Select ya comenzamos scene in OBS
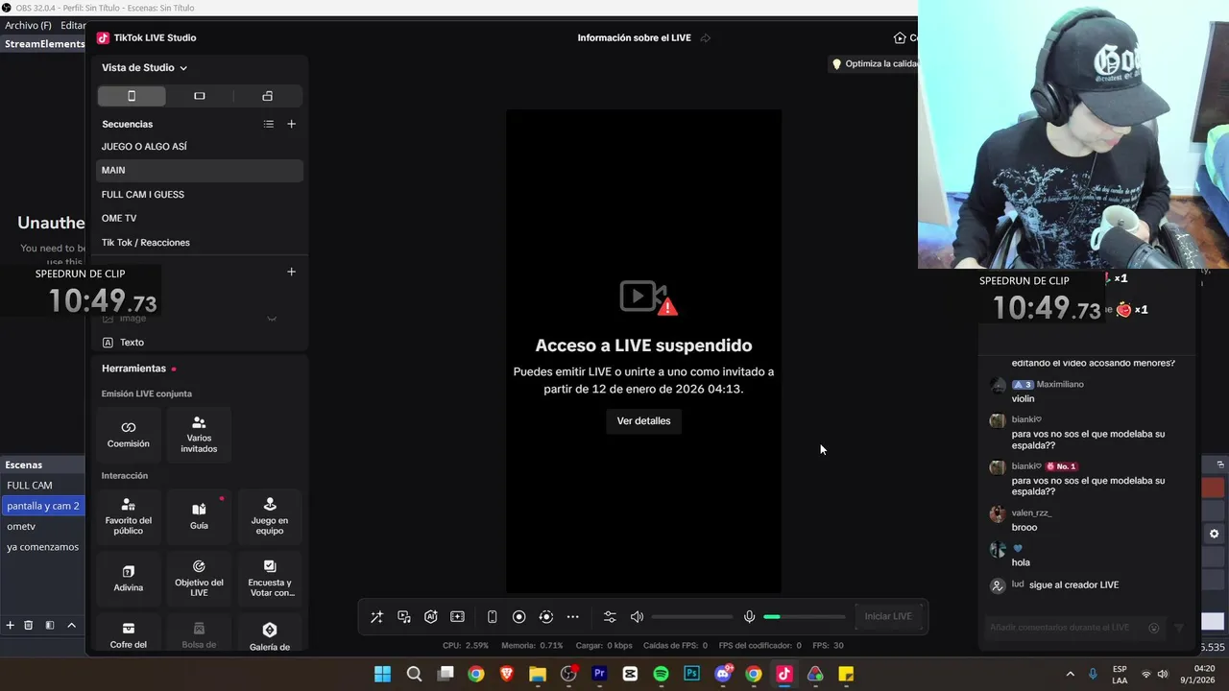The image size is (1229, 691). click(42, 547)
